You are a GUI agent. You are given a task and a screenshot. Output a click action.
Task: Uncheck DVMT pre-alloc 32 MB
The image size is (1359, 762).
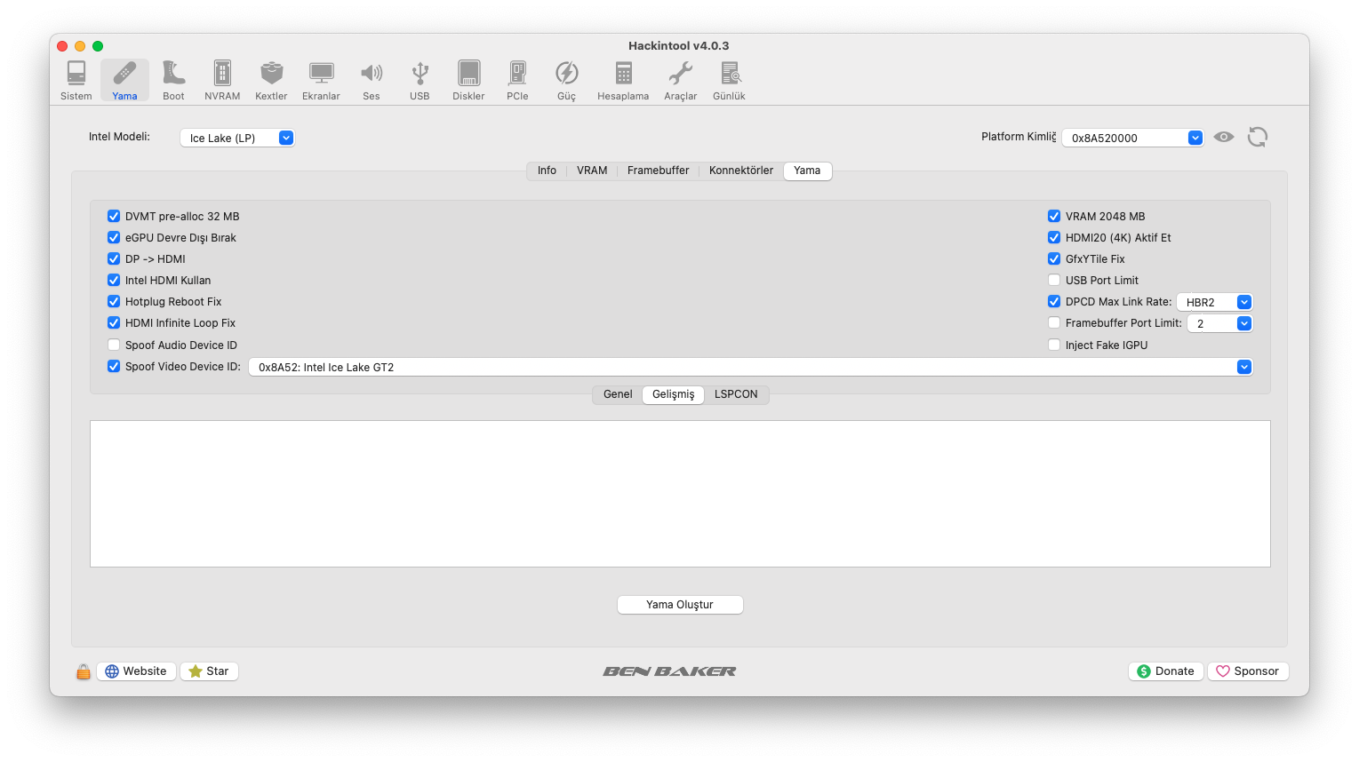point(114,217)
